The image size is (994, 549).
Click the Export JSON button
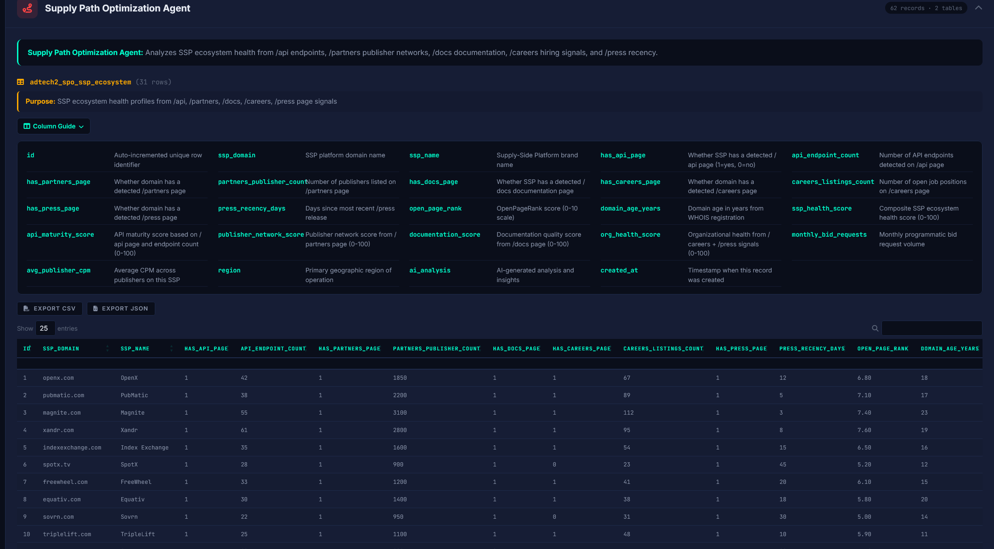pyautogui.click(x=121, y=309)
